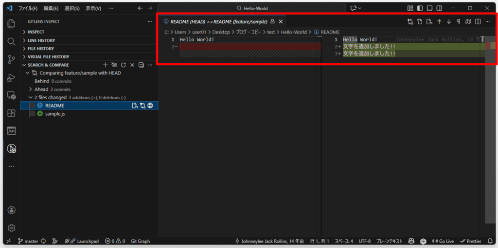498x248 pixels.
Task: Collapse all in Search & Compare
Action: pos(142,65)
